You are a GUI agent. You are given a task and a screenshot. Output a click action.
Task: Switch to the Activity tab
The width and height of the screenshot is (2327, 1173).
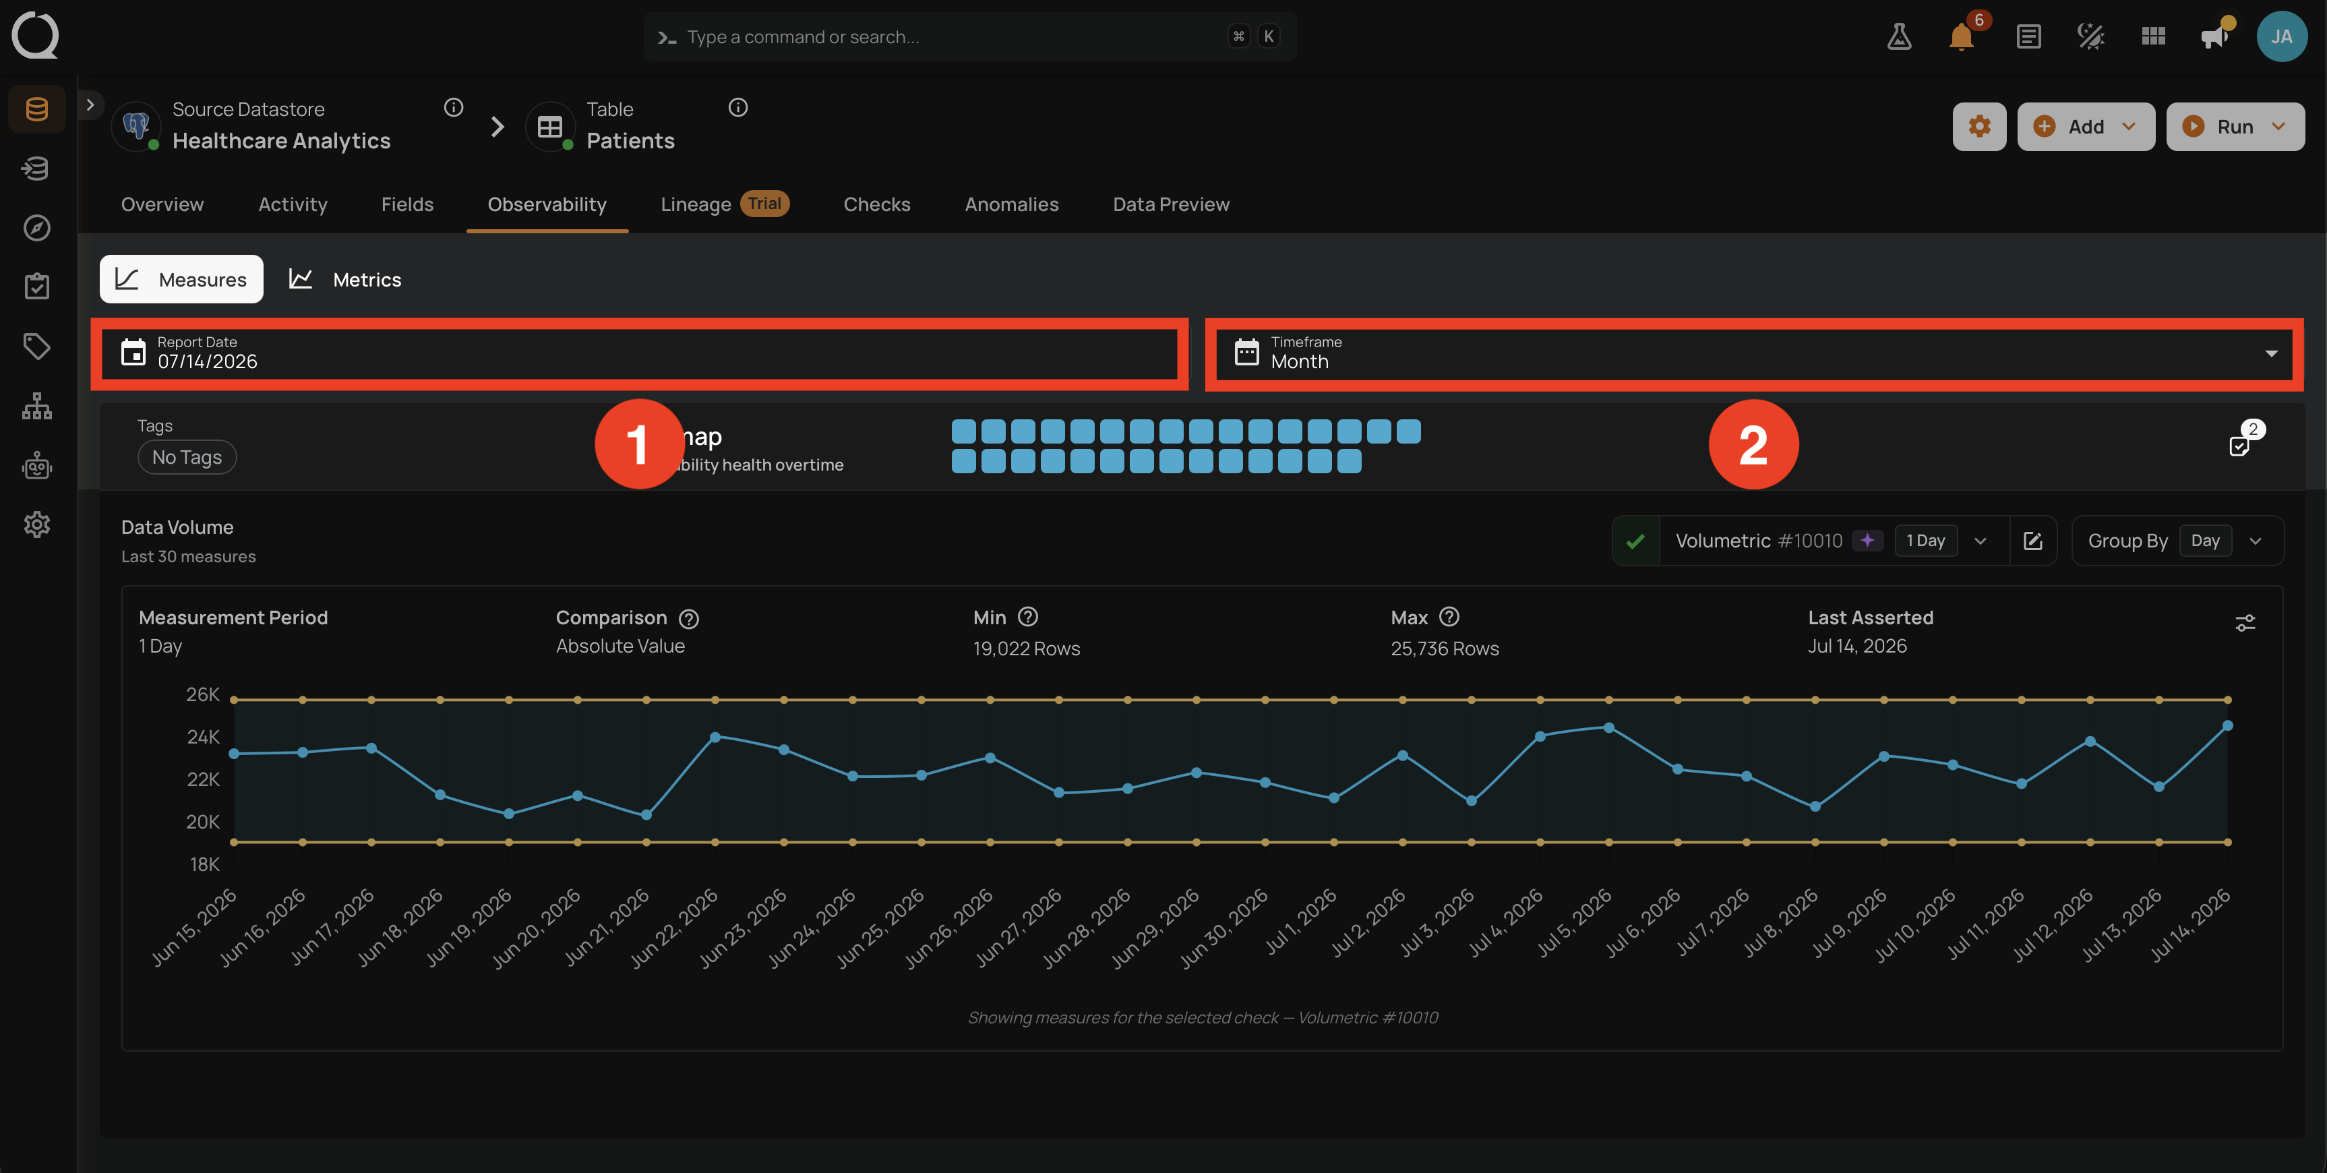pos(293,204)
